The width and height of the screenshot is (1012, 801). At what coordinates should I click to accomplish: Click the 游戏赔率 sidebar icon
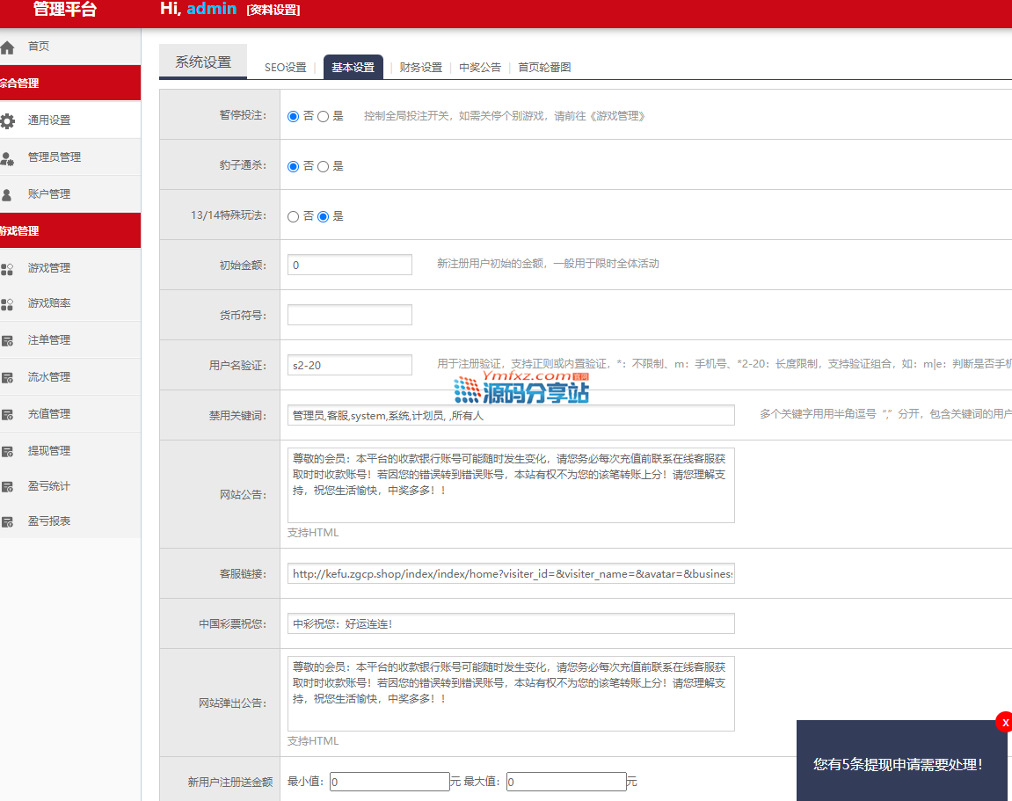[8, 304]
